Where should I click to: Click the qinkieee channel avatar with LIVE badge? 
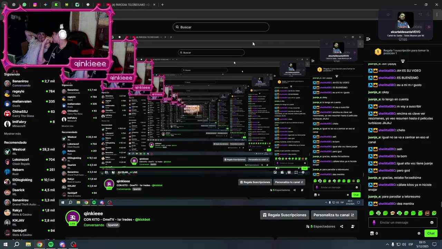(73, 218)
